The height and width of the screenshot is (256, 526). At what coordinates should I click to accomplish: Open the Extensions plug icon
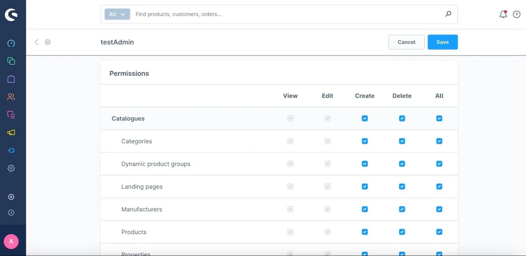11,150
